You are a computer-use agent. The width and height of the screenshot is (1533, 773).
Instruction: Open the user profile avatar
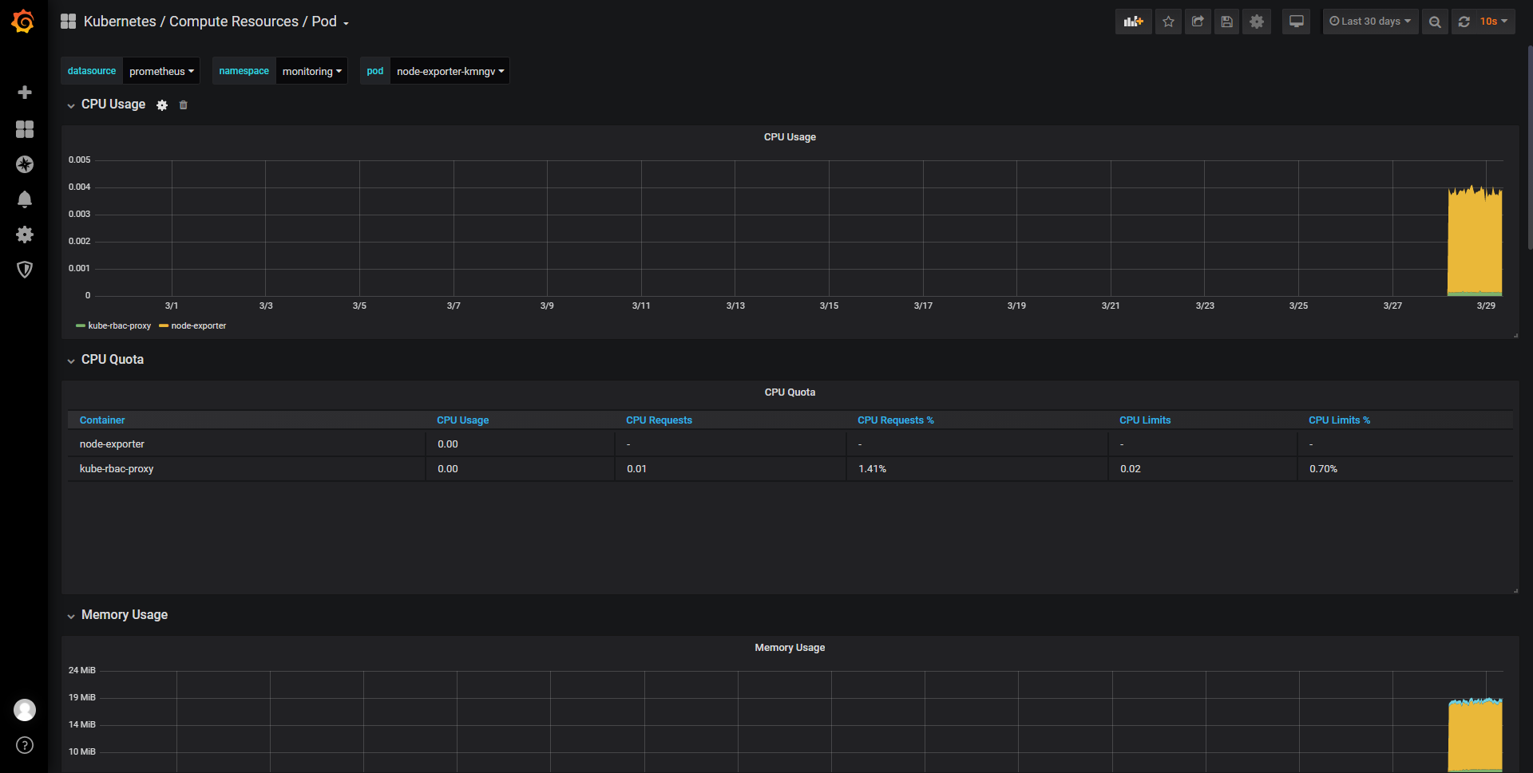coord(25,710)
